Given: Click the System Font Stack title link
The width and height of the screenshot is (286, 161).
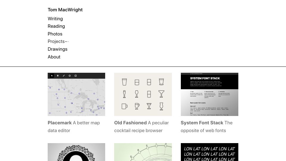Looking at the screenshot, I should tap(202, 123).
